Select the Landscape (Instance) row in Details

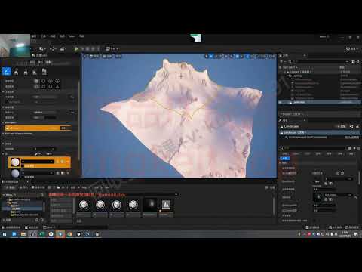pos(319,132)
